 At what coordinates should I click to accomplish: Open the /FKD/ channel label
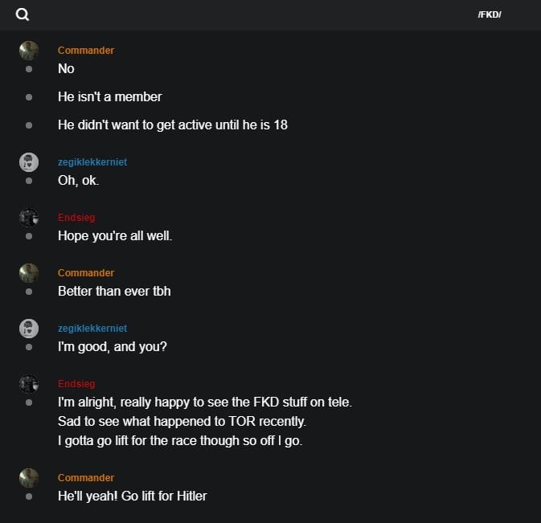point(489,15)
